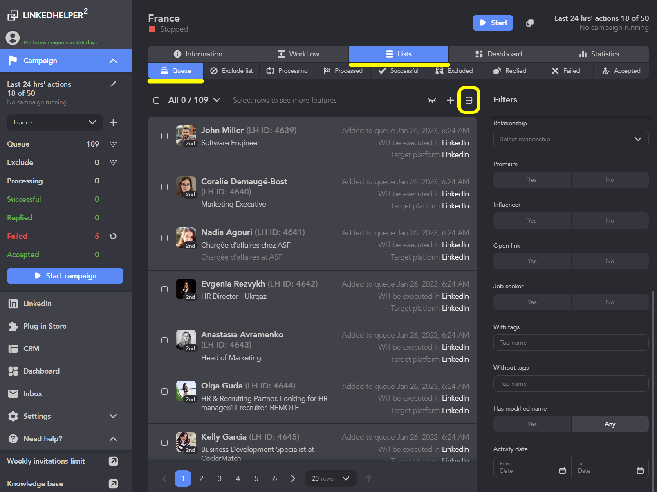Open Evgenia Rezvykh's profile photo
Viewport: 657px width, 492px height.
(x=186, y=289)
